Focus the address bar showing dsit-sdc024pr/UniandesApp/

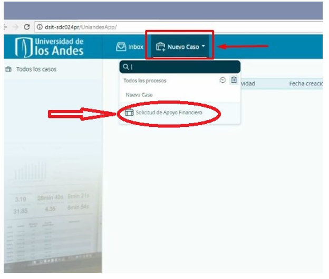[178, 27]
